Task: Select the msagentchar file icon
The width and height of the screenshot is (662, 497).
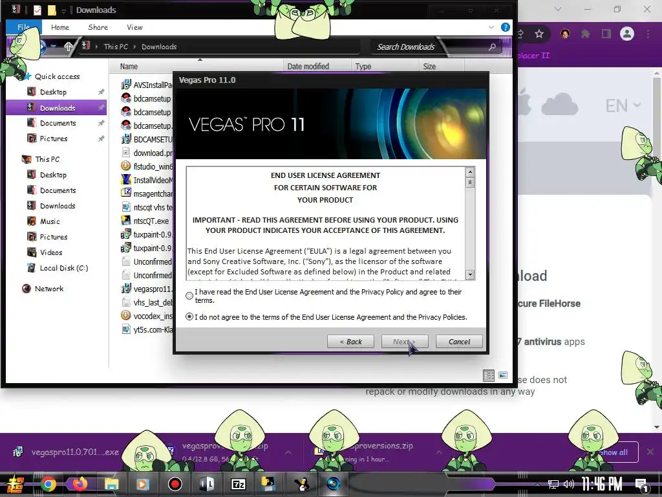Action: tap(126, 193)
